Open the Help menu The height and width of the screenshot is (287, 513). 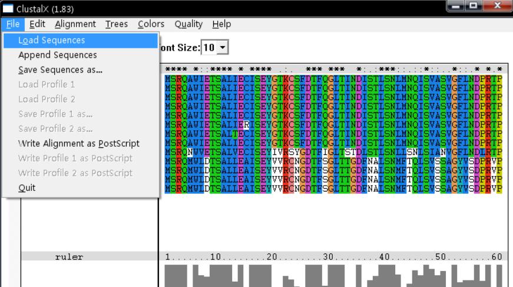(221, 24)
